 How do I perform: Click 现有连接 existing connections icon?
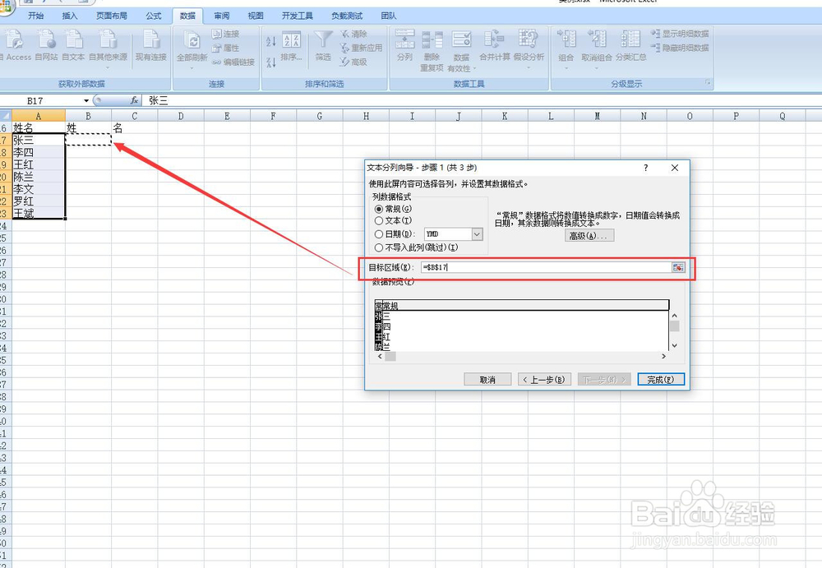151,46
